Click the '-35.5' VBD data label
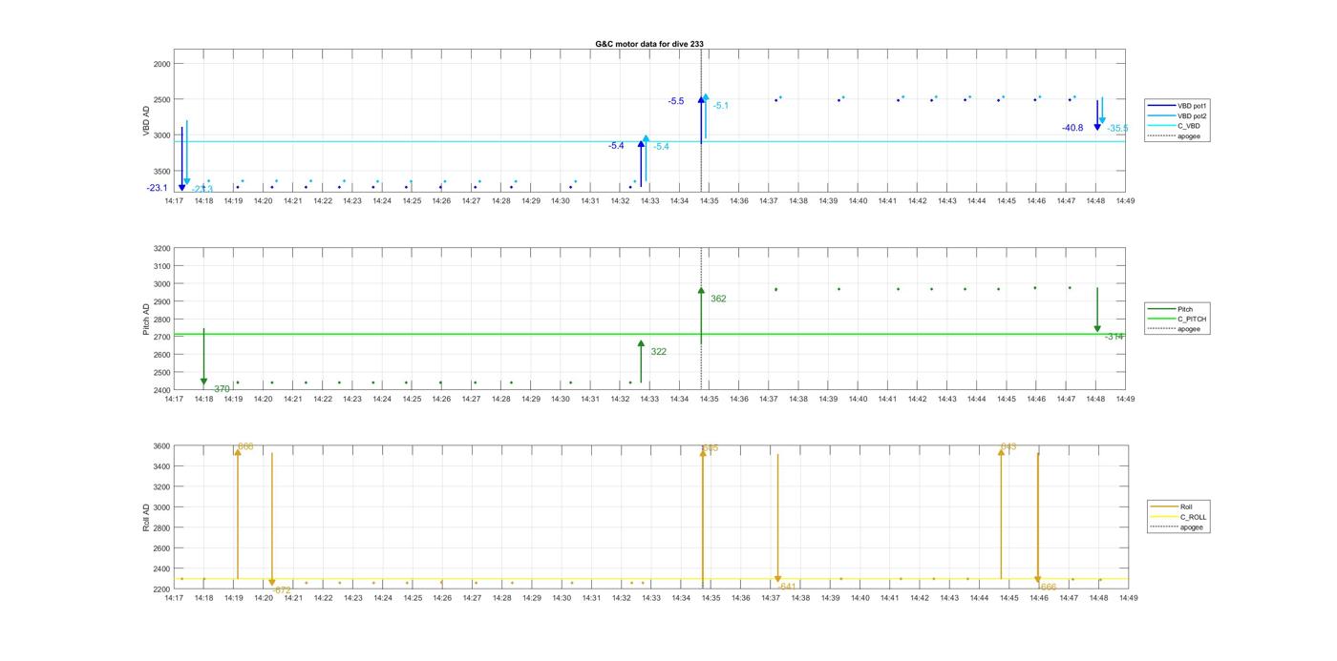The height and width of the screenshot is (661, 1337). coord(1117,129)
